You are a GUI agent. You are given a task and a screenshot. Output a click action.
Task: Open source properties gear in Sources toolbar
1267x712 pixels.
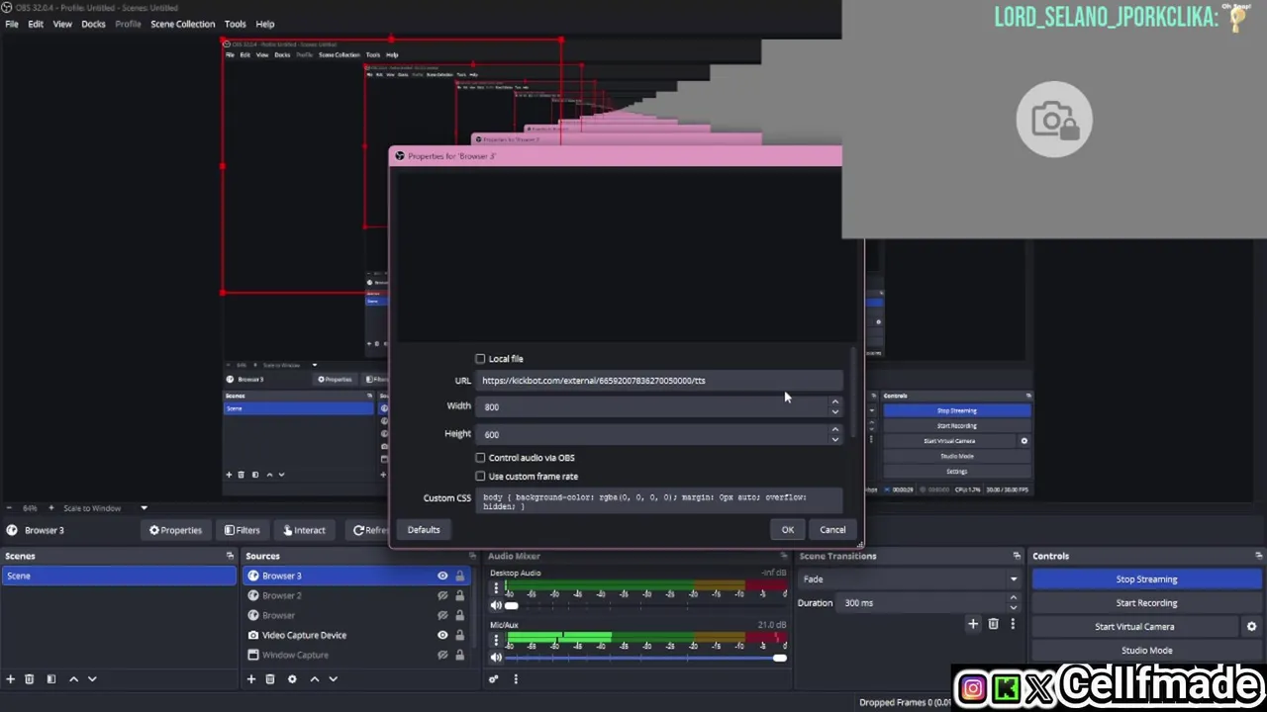click(292, 679)
